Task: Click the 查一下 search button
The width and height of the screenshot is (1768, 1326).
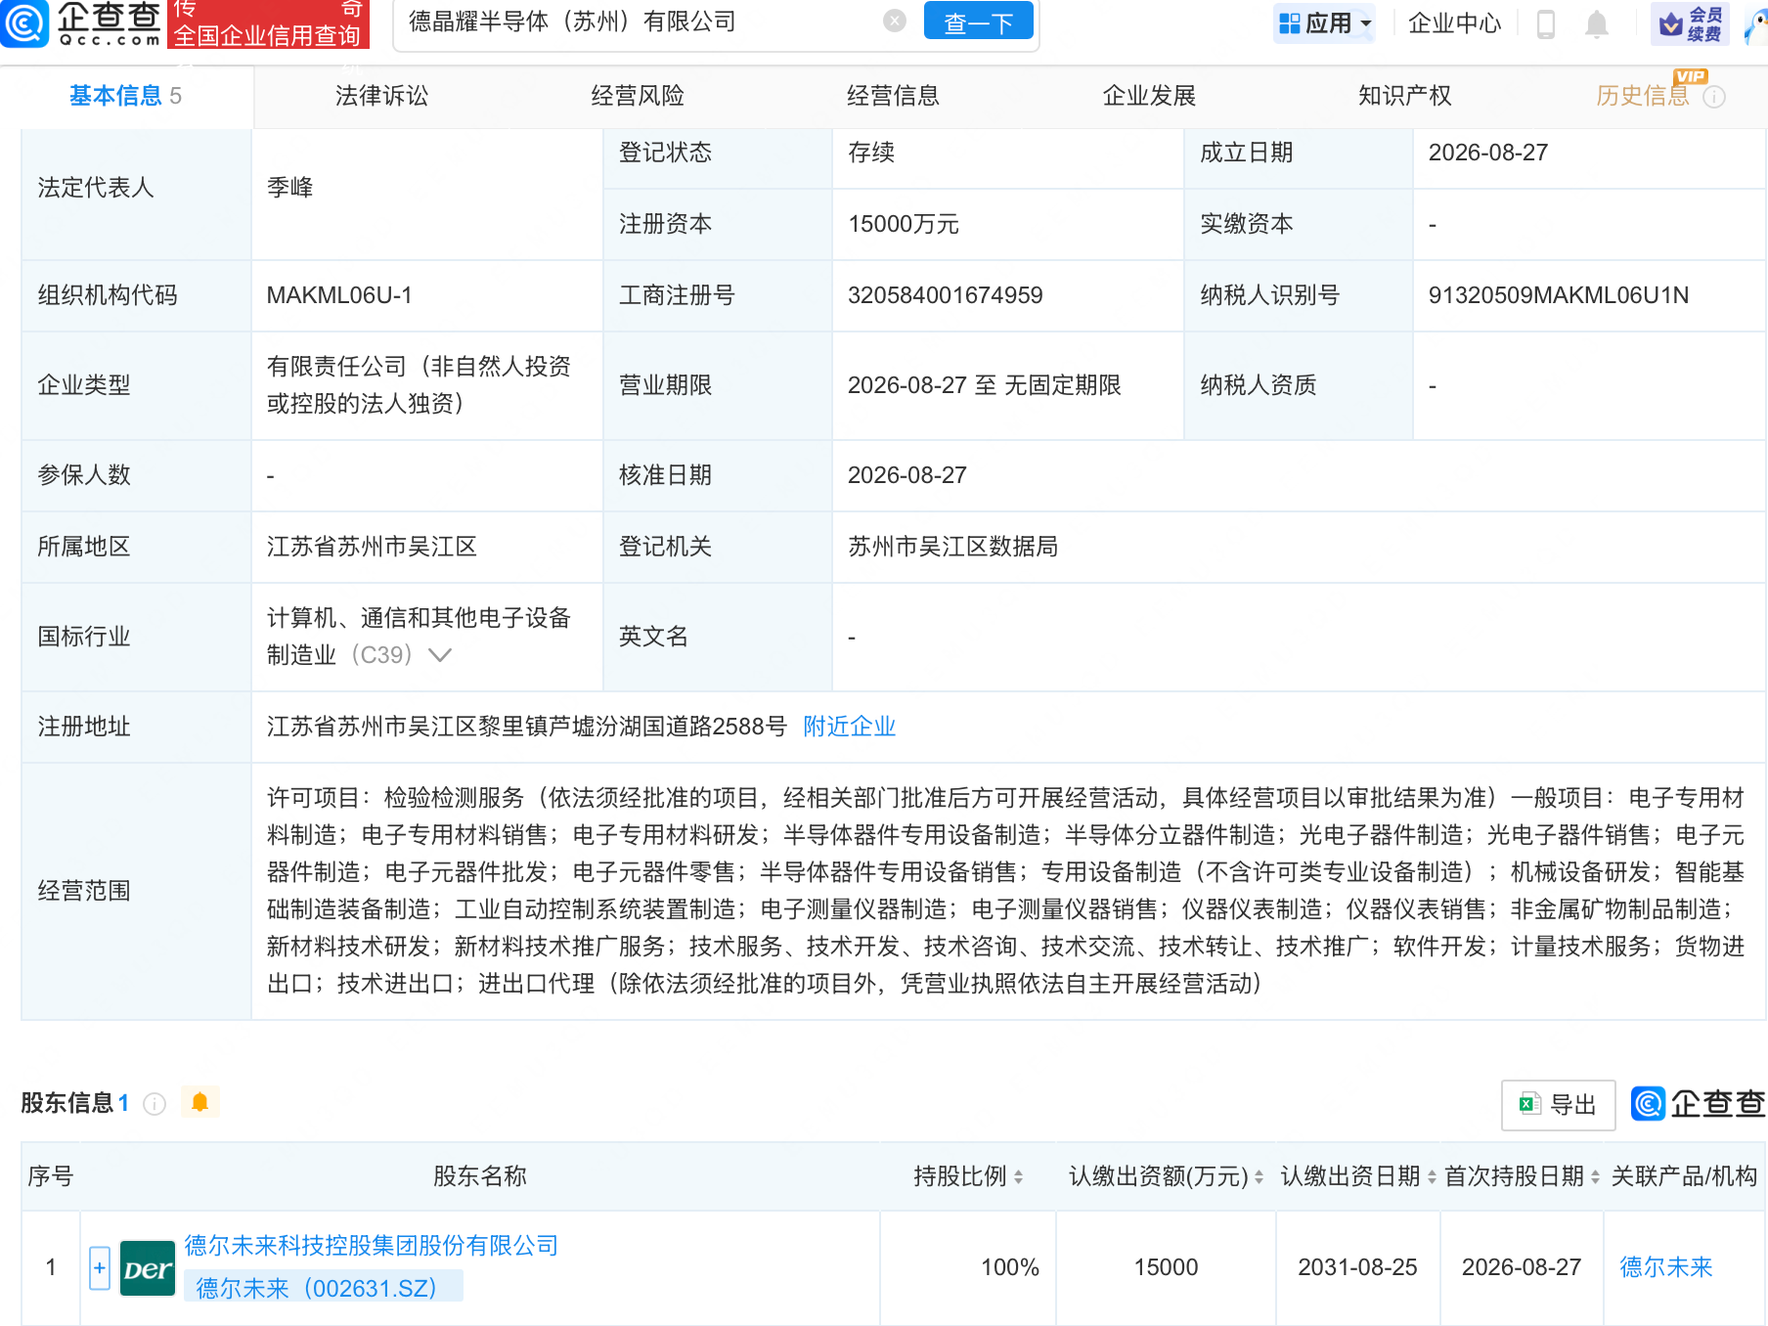Action: click(x=978, y=22)
